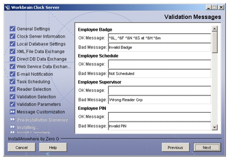The height and width of the screenshot is (160, 229).
Task: Click the Message Customization arrow icon
Action: [x=12, y=111]
